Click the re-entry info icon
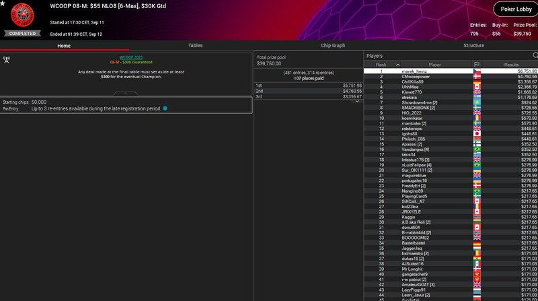 (165, 108)
